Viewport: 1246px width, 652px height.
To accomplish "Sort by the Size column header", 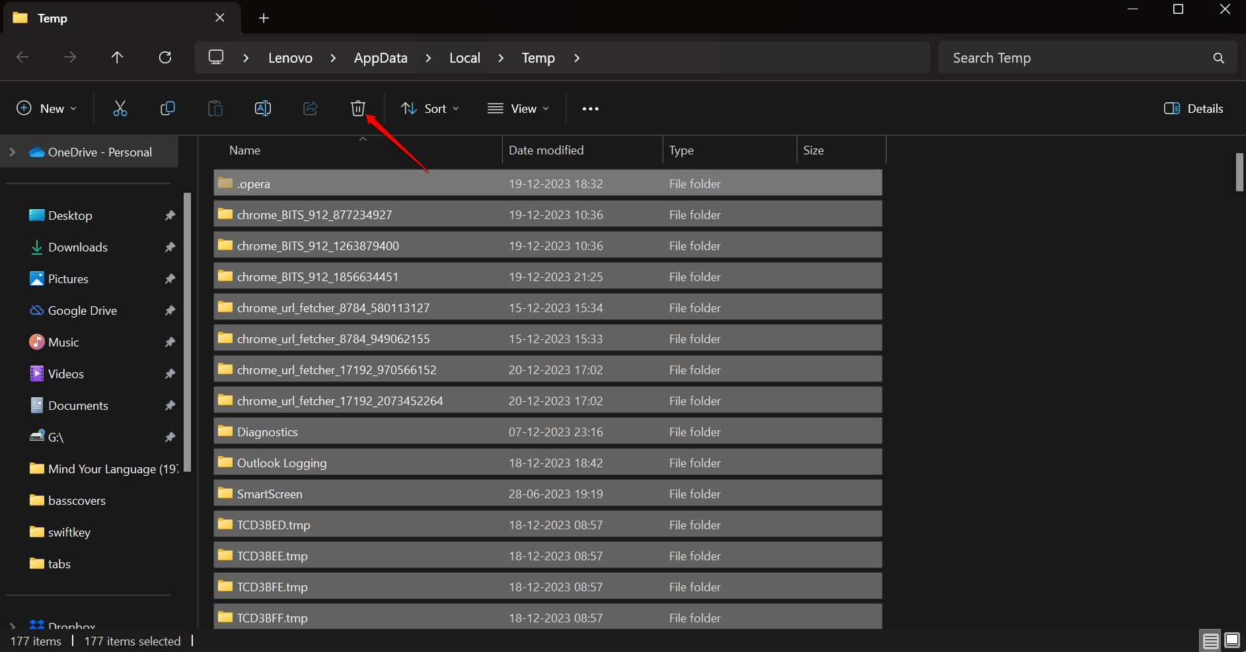I will [x=841, y=150].
